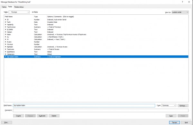Open the View by custom order dropdown

coord(180,12)
